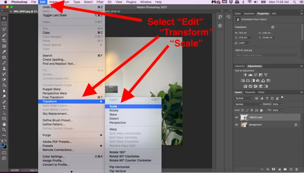304x173 pixels.
Task: Select the Rectangular Marquee tool
Action: tap(4, 24)
